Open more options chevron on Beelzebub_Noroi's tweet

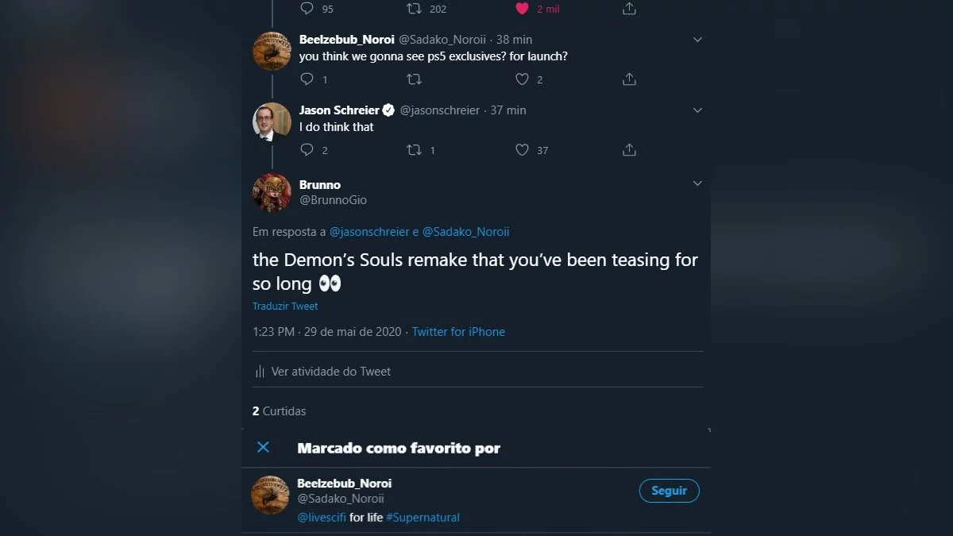click(697, 40)
